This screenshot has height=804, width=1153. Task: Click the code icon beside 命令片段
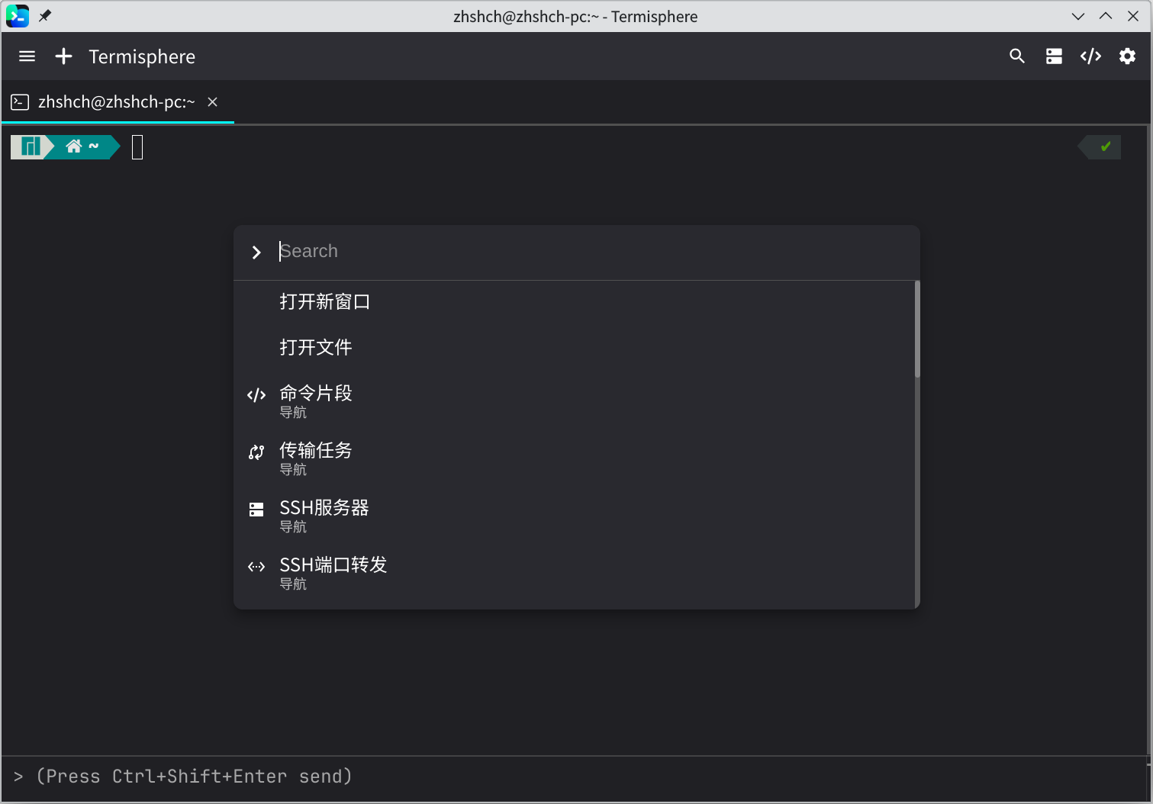(x=256, y=395)
